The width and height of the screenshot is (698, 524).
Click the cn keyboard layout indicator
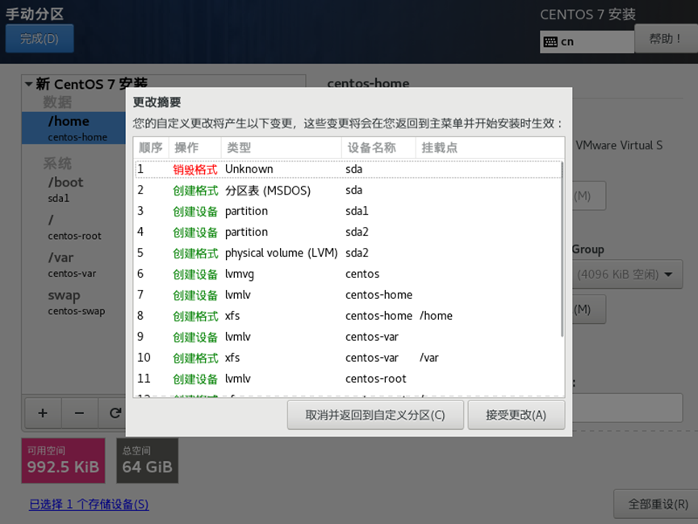(587, 42)
